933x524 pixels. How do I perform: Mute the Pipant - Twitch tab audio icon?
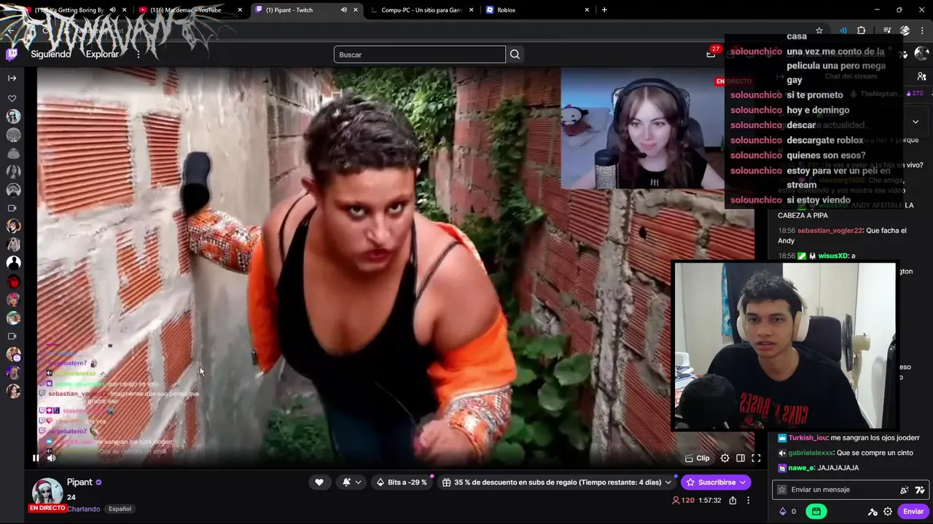click(x=343, y=10)
